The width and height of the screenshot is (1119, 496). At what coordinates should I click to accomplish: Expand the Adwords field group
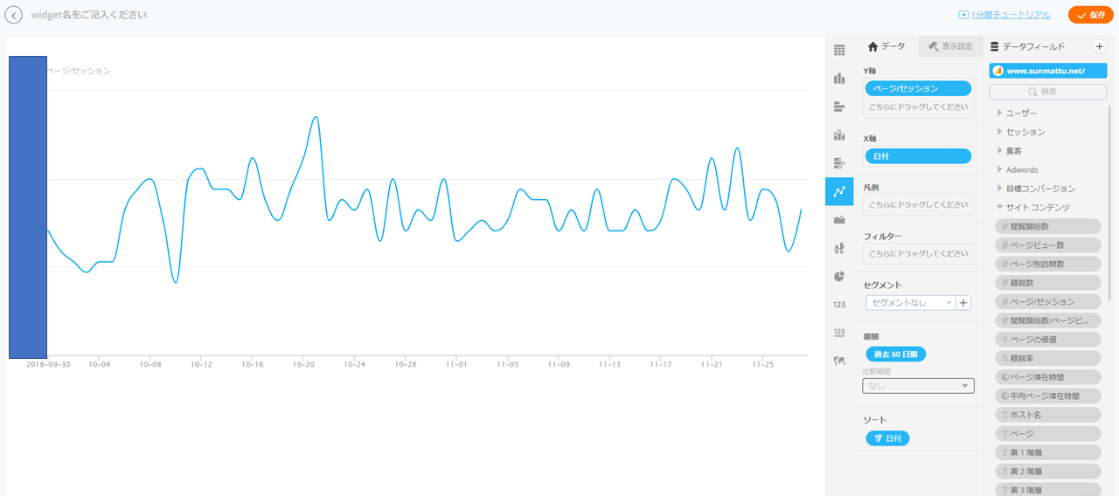[1018, 170]
